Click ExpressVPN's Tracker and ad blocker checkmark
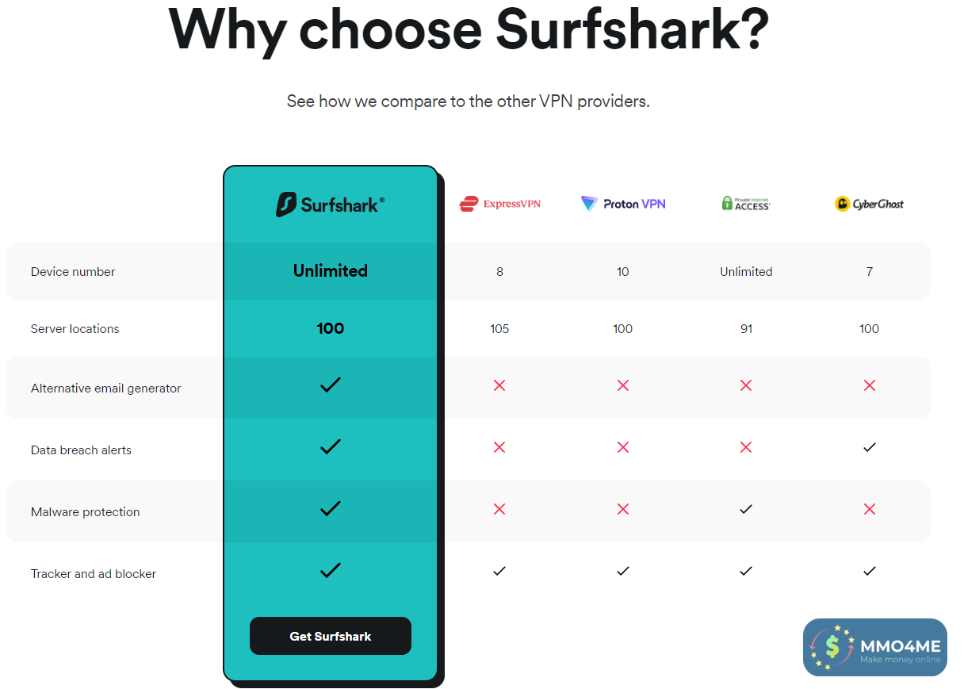The width and height of the screenshot is (964, 689). (x=499, y=571)
